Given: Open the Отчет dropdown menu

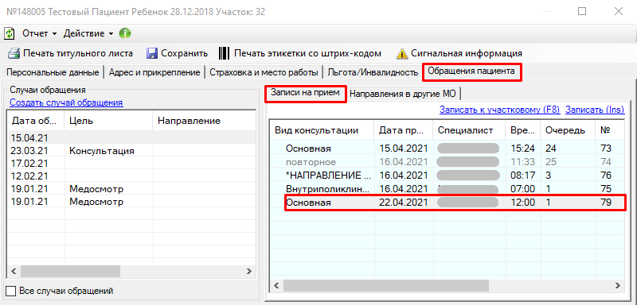Looking at the screenshot, I should coord(39,33).
